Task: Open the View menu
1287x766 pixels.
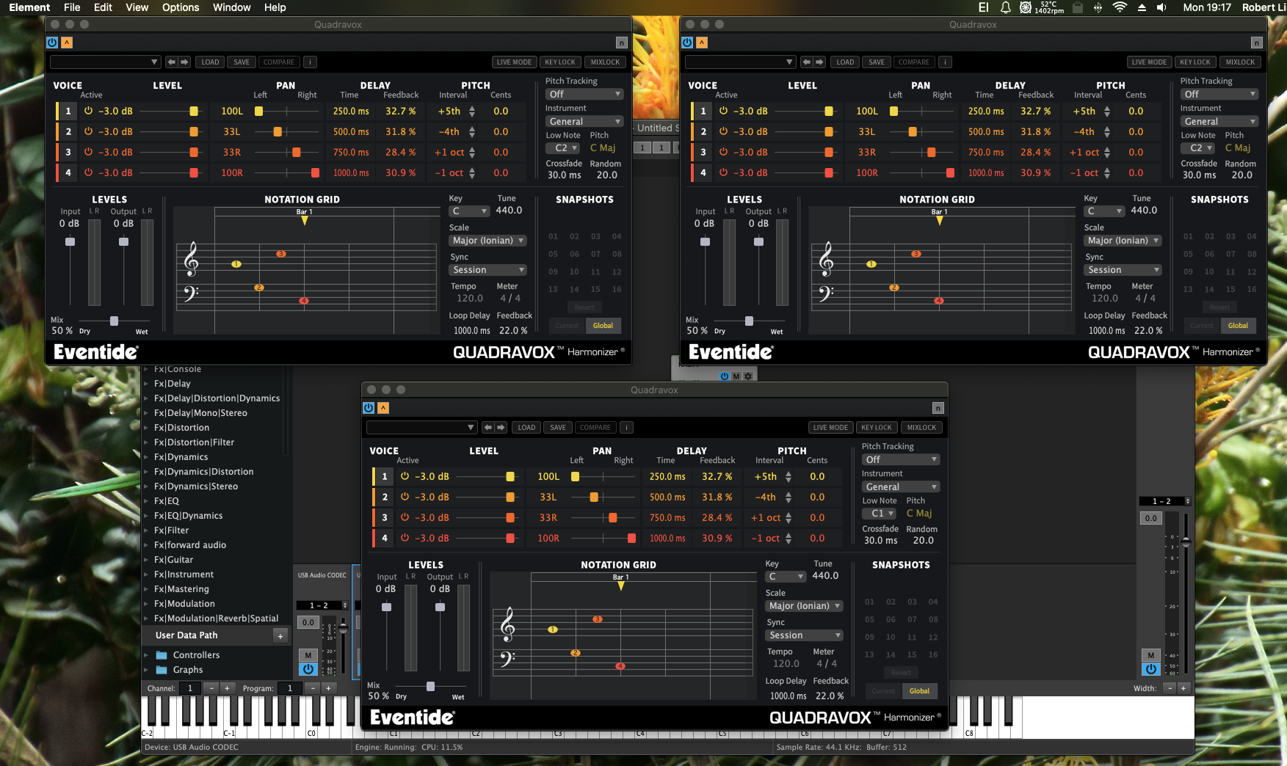Action: (137, 7)
